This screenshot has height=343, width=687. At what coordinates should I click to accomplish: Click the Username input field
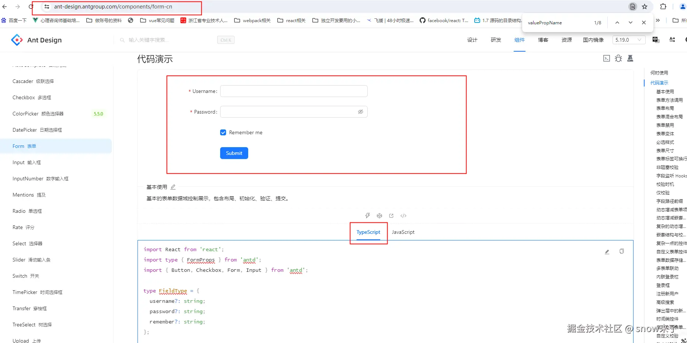click(294, 91)
